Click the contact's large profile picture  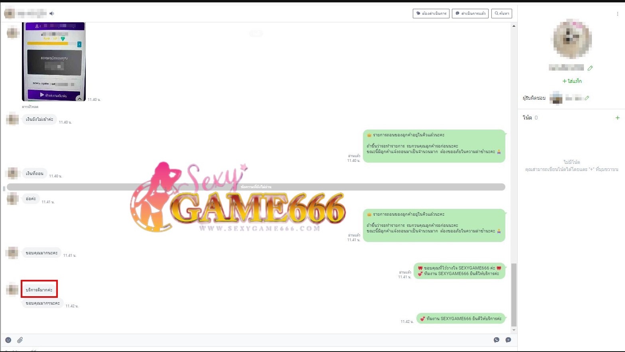point(572,39)
